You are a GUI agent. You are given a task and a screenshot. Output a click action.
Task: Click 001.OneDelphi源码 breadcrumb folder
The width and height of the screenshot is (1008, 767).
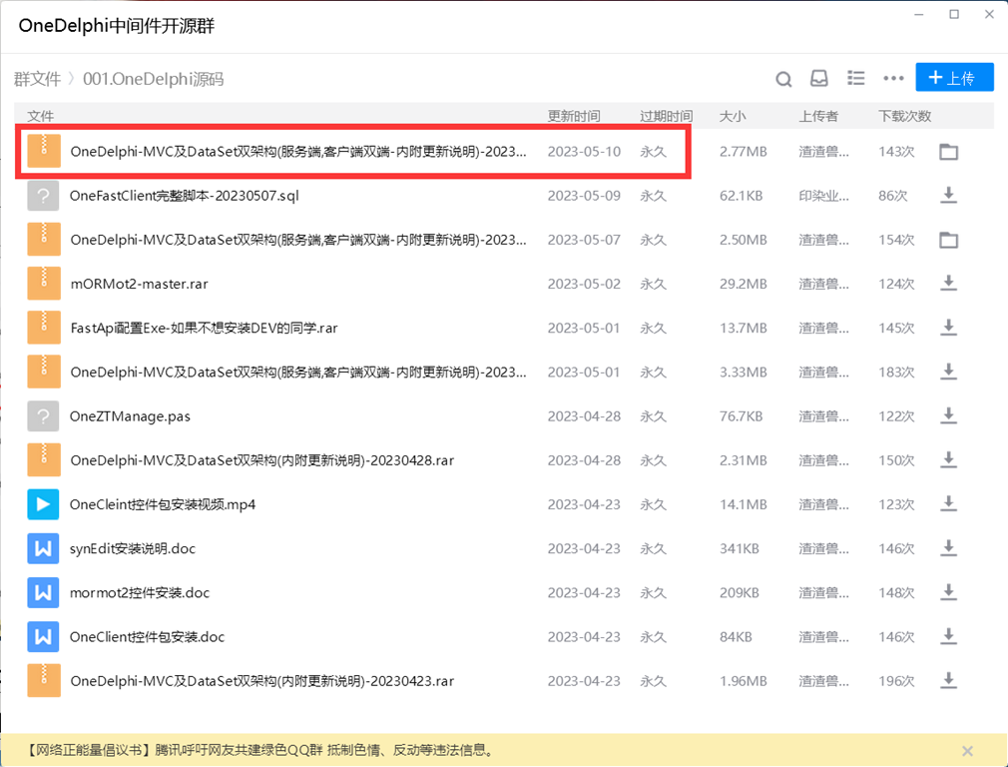(x=153, y=79)
